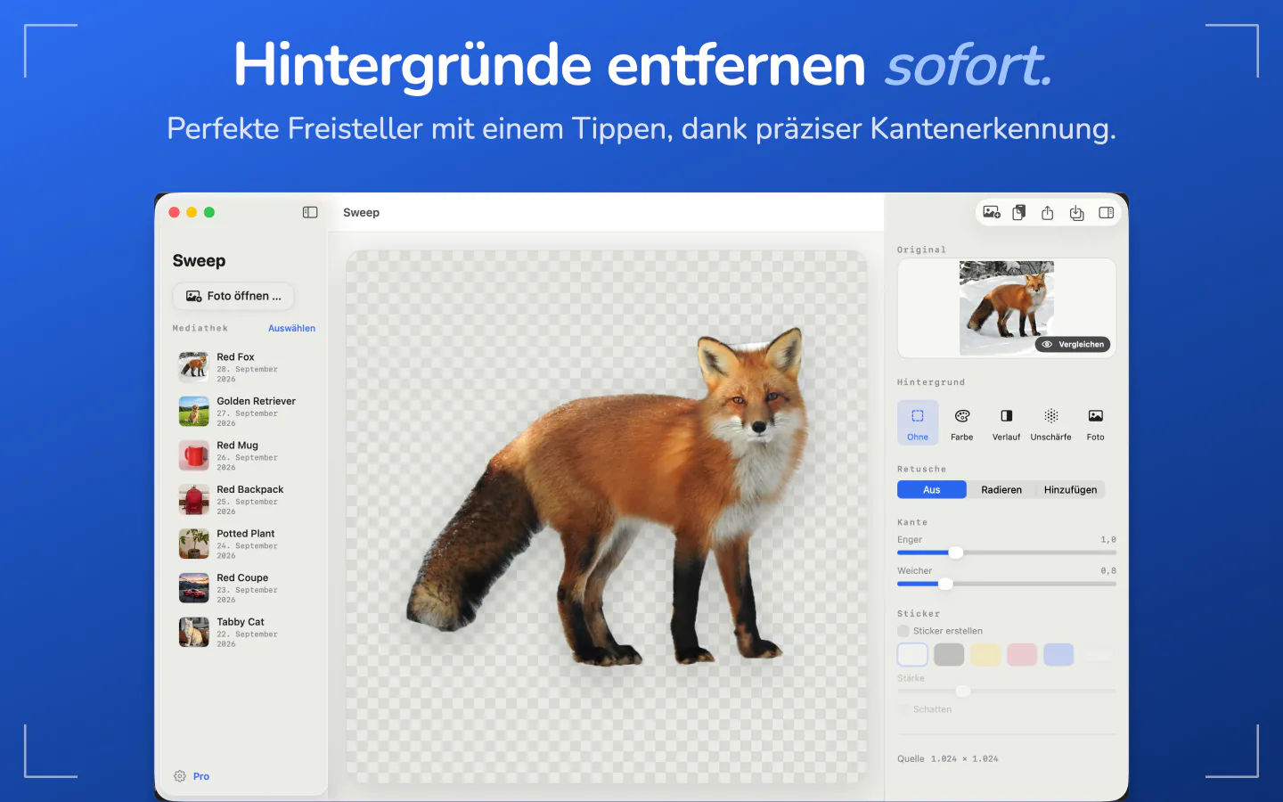The width and height of the screenshot is (1283, 802).
Task: Switch Retusche mode to Radieren
Action: pos(1001,489)
